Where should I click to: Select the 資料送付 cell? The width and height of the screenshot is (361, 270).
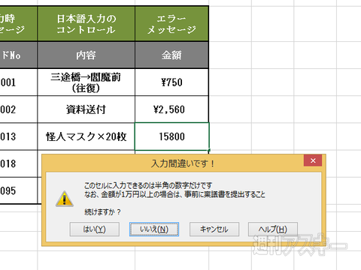pos(86,109)
